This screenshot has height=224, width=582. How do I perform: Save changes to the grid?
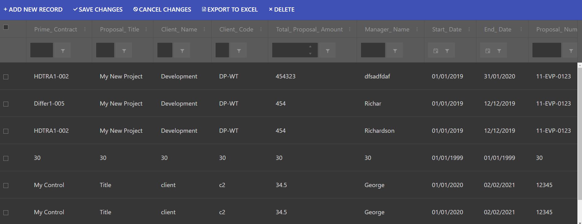pyautogui.click(x=98, y=9)
